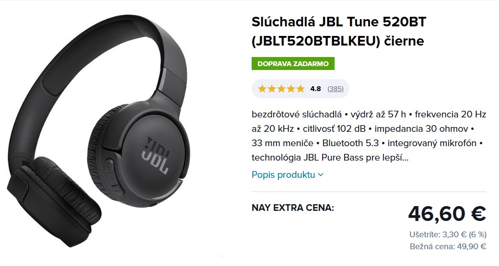The width and height of the screenshot is (499, 266).
Task: Expand the Popis produktu description
Action: 288,174
